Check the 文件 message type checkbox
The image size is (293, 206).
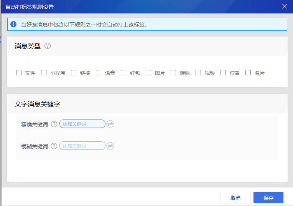[19, 73]
